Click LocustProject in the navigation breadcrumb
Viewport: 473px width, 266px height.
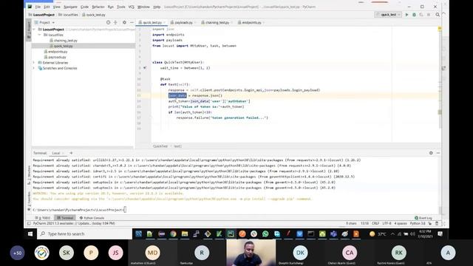[41, 15]
